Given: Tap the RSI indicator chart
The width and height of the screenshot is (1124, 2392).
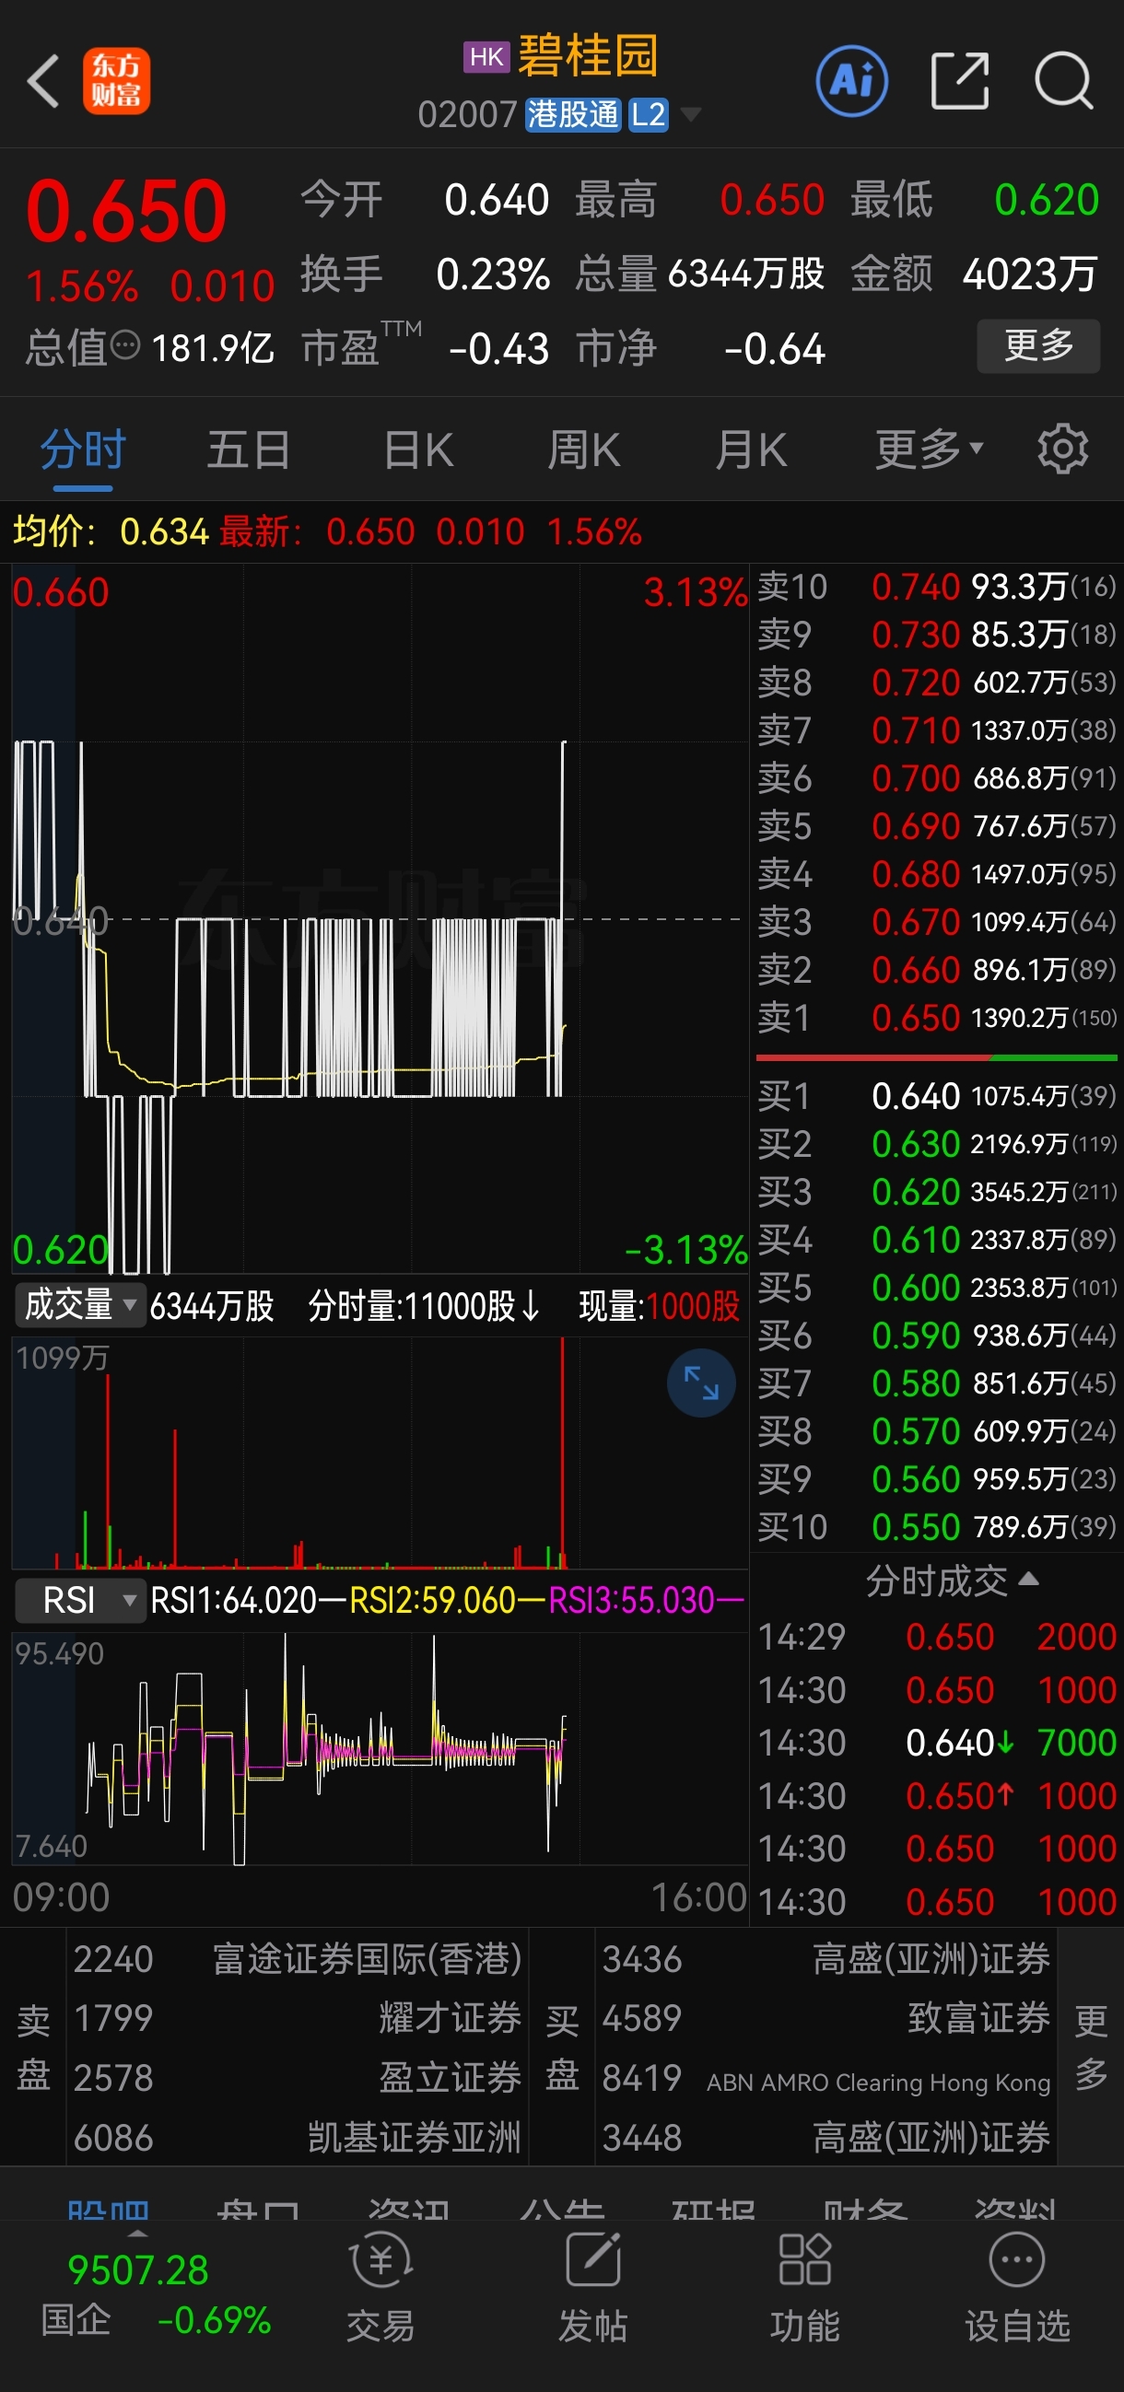Looking at the screenshot, I should tap(379, 1749).
